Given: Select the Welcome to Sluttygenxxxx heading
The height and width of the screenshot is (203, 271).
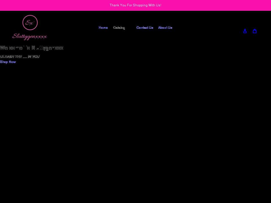Looking at the screenshot, I should click(x=32, y=48).
